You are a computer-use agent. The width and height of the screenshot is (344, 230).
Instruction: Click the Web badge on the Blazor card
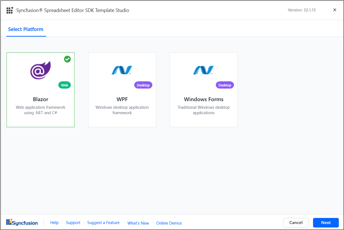(x=64, y=85)
